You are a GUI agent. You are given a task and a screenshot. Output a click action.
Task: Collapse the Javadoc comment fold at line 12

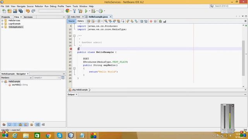[74, 36]
